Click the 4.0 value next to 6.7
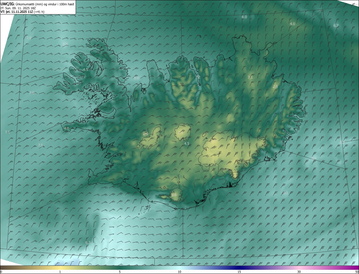 coord(292,24)
